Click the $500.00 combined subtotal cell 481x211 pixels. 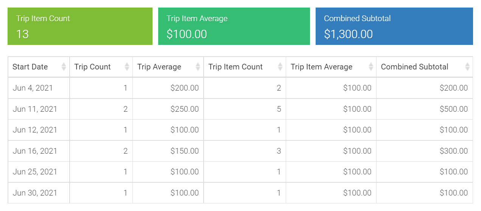(x=425, y=109)
